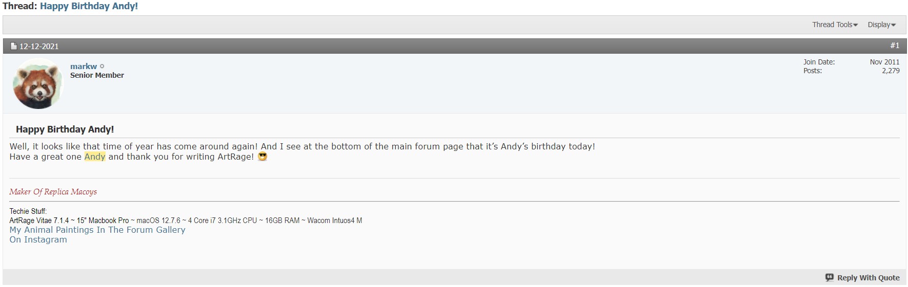Viewport: 908px width, 287px height.
Task: Click the post document icon beside the date
Action: pyautogui.click(x=14, y=46)
